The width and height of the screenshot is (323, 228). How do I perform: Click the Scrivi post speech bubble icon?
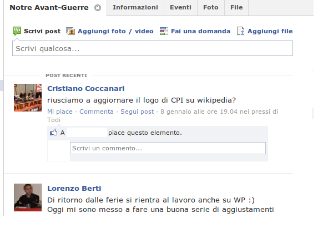pos(17,31)
